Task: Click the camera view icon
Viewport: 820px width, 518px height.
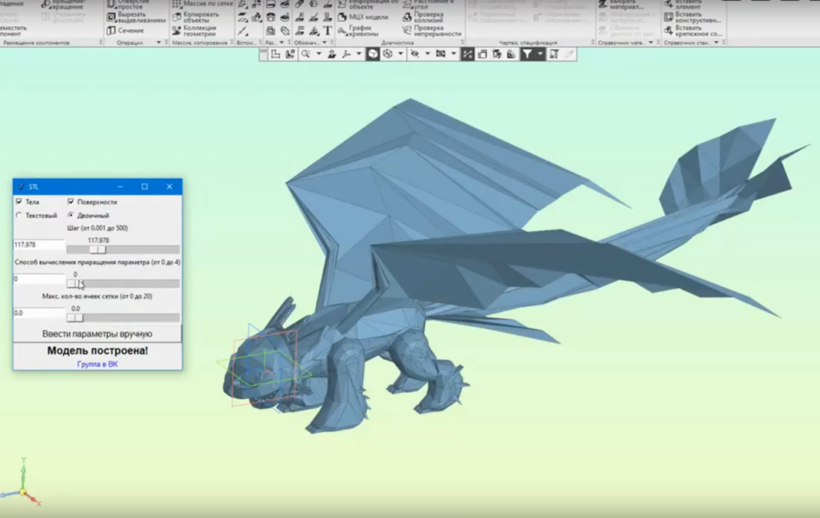Action: [x=440, y=54]
